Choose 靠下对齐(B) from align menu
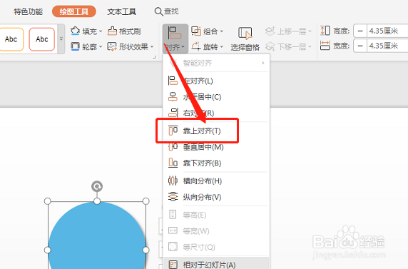This screenshot has height=269, width=408. coord(217,163)
